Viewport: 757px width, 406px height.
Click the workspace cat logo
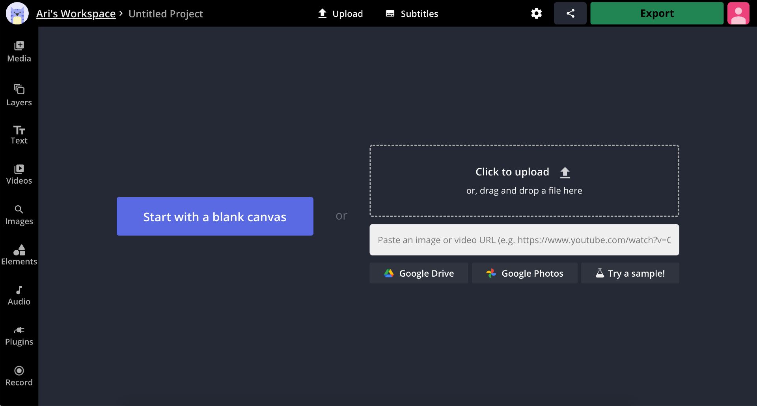(17, 13)
